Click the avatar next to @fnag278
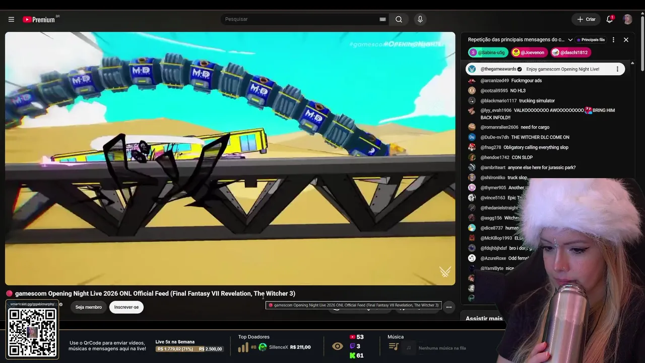645x363 pixels. point(472,147)
